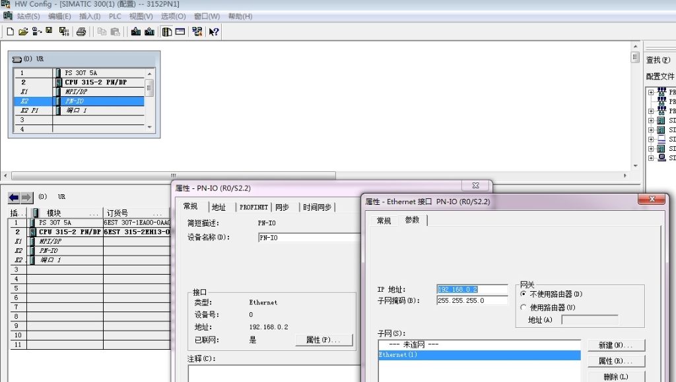Viewport: 676px width, 382px height.
Task: Select 参数 tab in Ethernet interface dialog
Action: [x=412, y=220]
